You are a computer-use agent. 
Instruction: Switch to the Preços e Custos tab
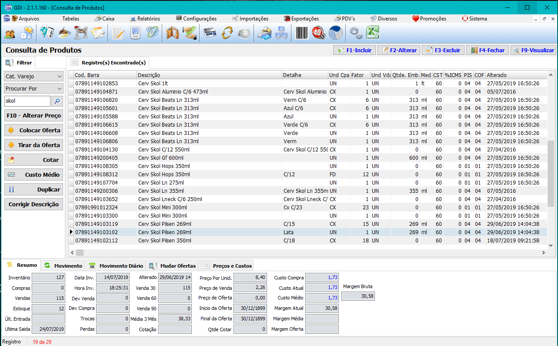pyautogui.click(x=226, y=265)
